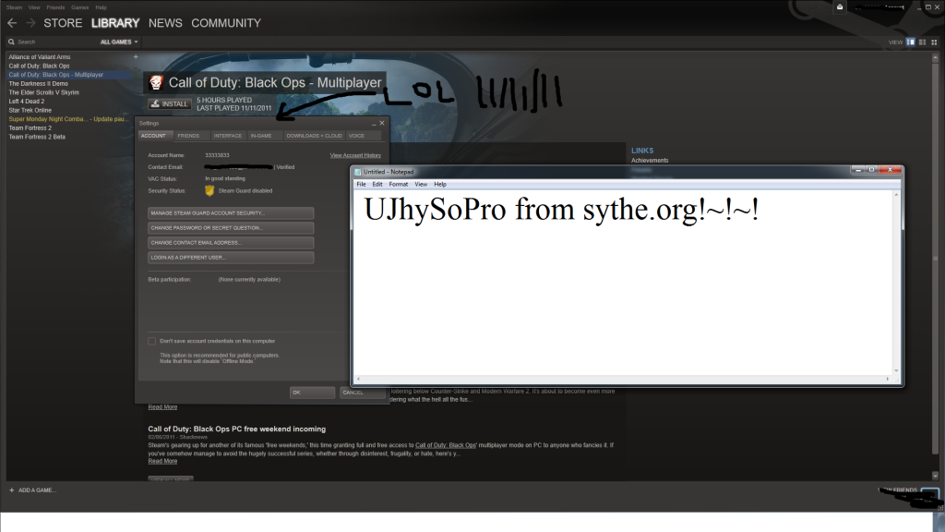Cancel the Settings dialog
The height and width of the screenshot is (532, 945).
(362, 392)
